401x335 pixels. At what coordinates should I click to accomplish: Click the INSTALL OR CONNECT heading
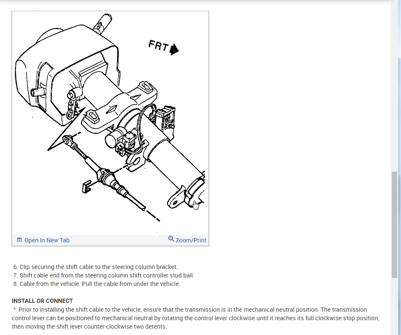pyautogui.click(x=42, y=301)
